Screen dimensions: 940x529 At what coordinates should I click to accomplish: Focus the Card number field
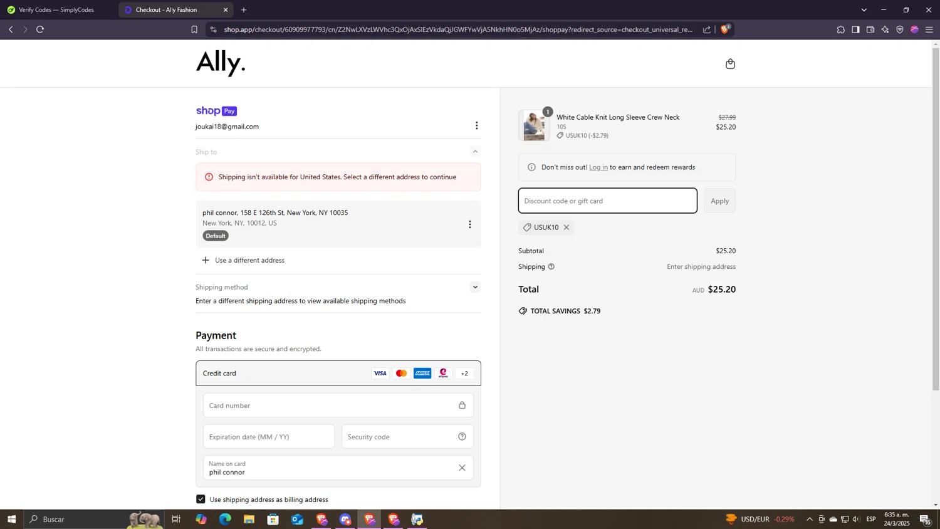338,406
